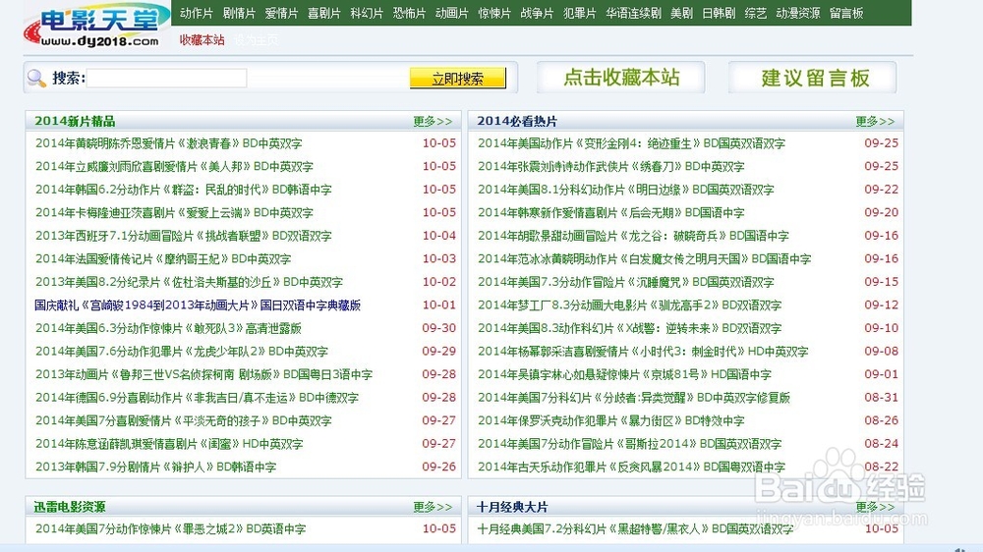983x552 pixels.
Task: Open the 建议留言板 banner button
Action: (x=813, y=78)
